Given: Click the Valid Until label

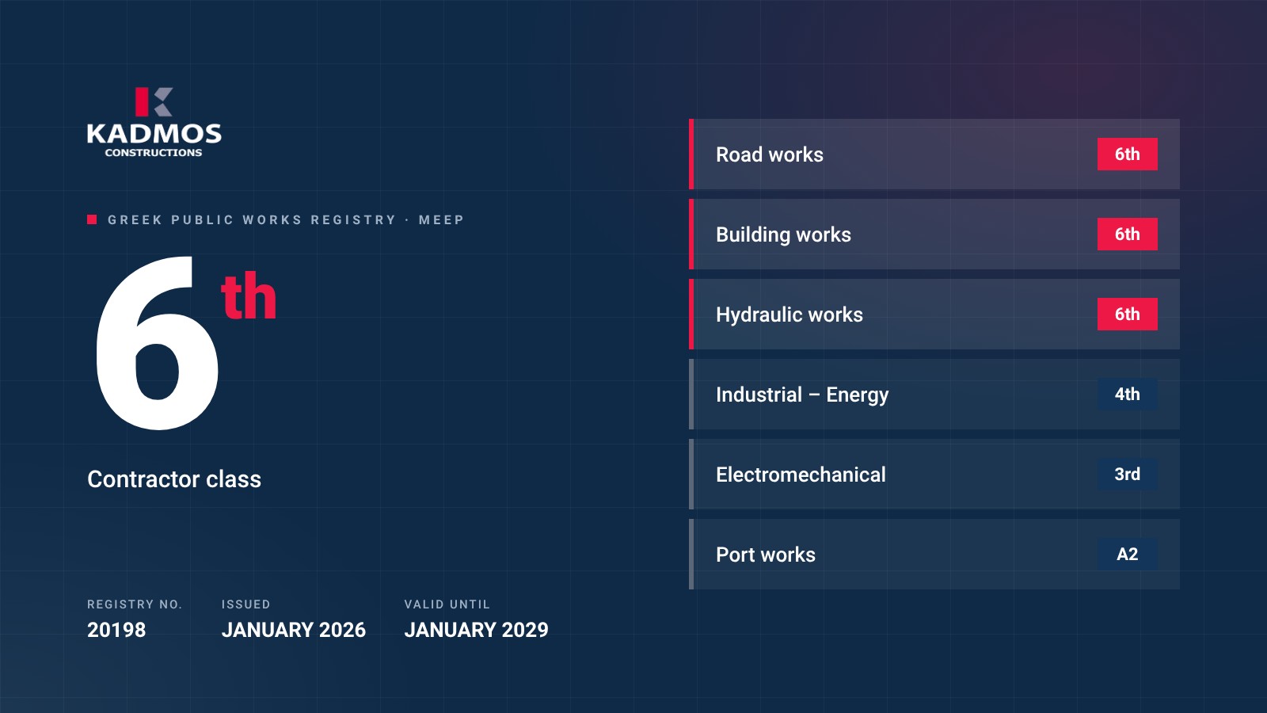Looking at the screenshot, I should point(447,604).
